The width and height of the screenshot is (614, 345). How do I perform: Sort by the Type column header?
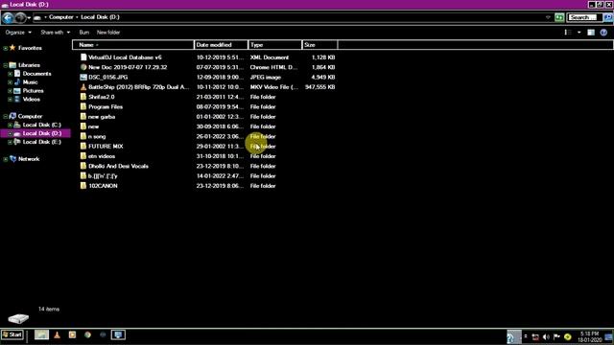pyautogui.click(x=275, y=45)
